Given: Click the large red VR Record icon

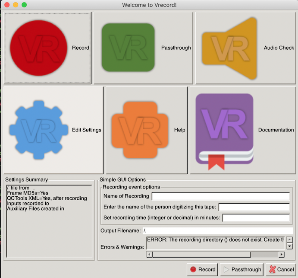Looking at the screenshot, I should click(x=39, y=48).
